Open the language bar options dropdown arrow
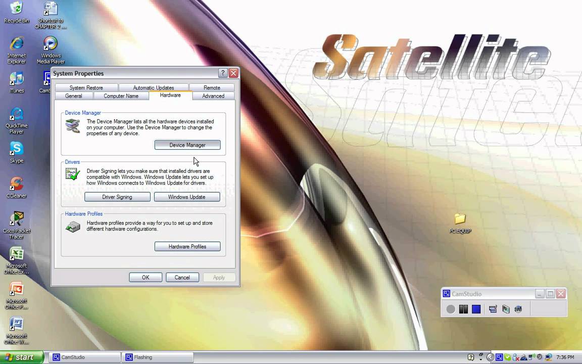582x364 pixels. 480,359
